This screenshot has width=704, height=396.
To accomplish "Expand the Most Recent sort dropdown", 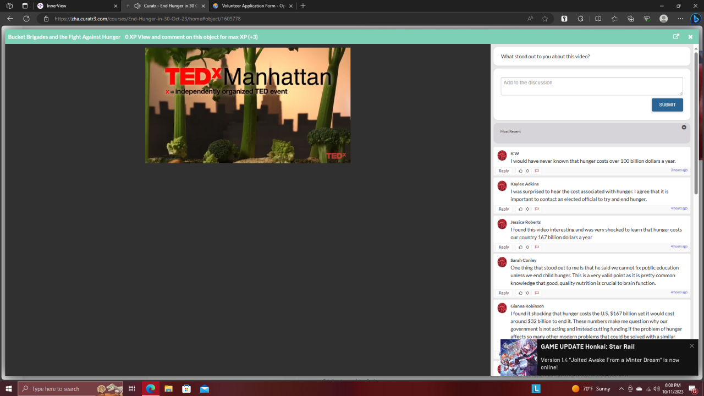I will click(684, 127).
